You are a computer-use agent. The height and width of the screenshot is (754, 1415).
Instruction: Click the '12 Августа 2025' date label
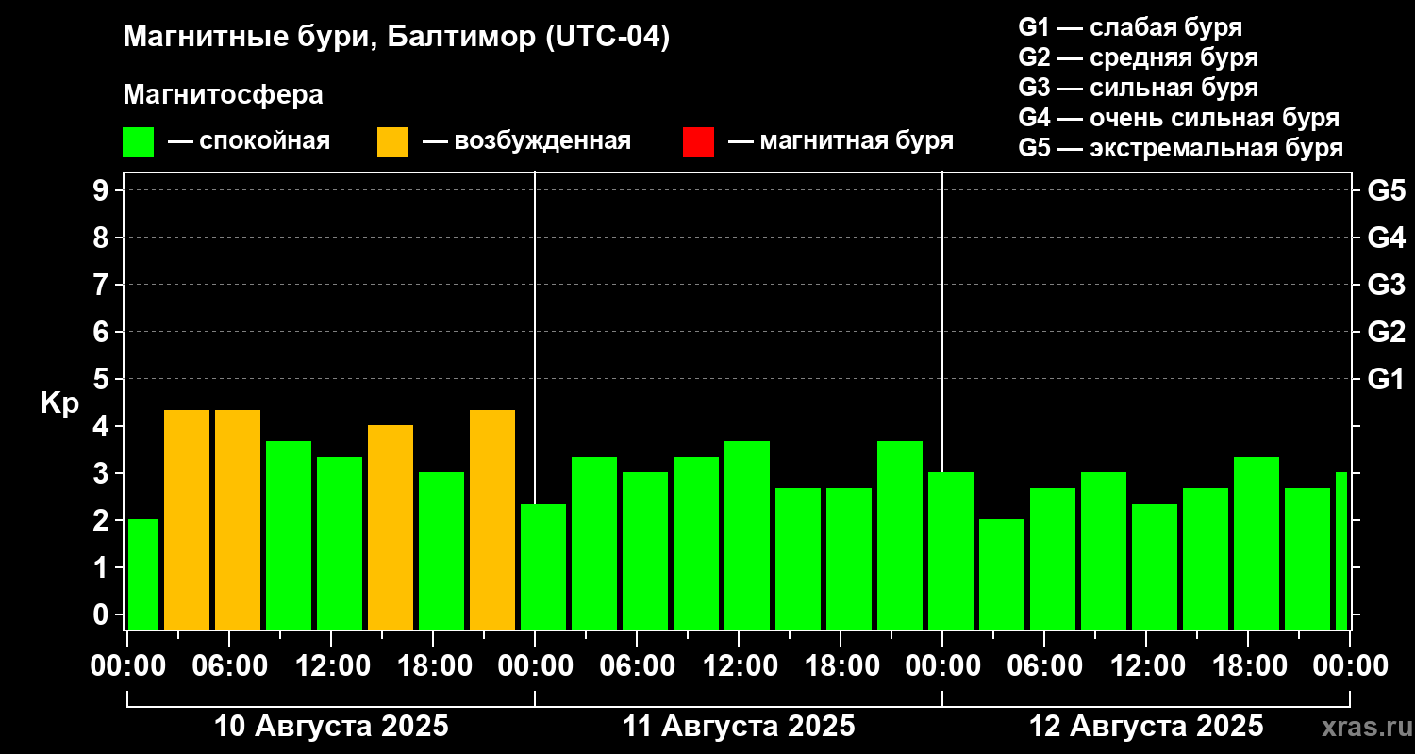tap(1146, 727)
